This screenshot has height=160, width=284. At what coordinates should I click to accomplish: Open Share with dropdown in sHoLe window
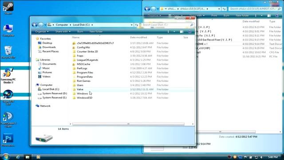point(197,16)
